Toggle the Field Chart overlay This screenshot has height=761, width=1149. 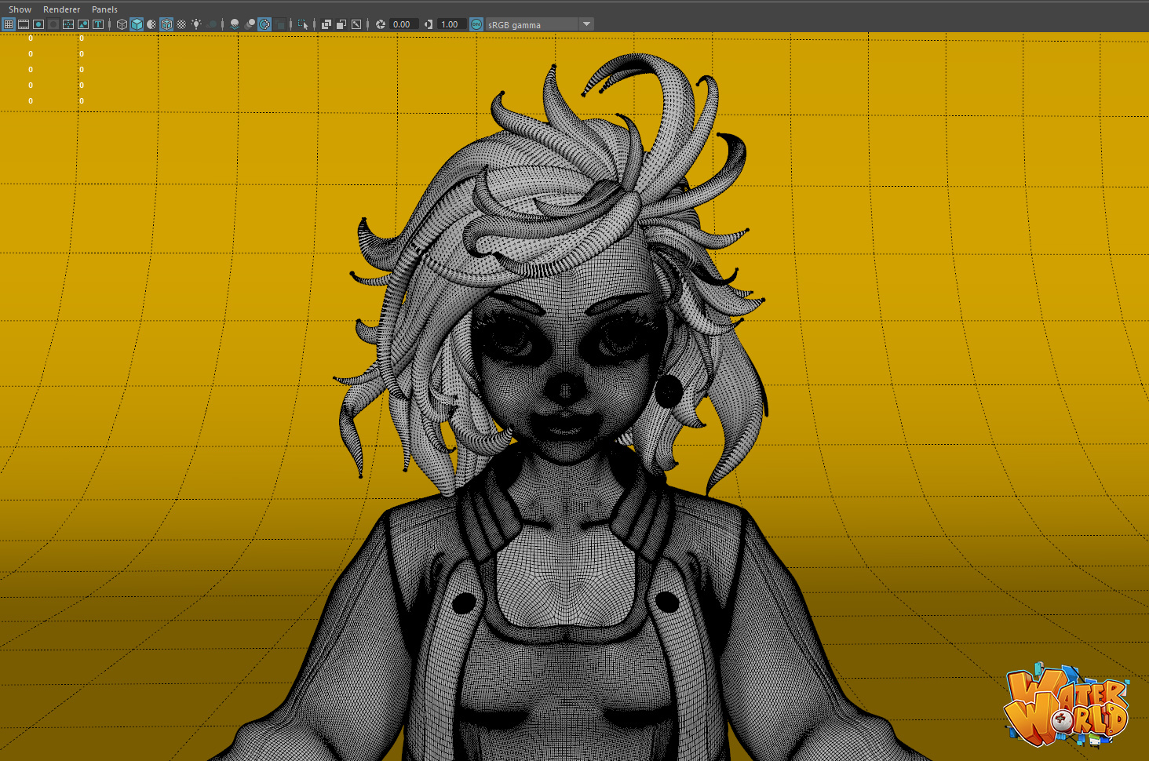point(68,24)
